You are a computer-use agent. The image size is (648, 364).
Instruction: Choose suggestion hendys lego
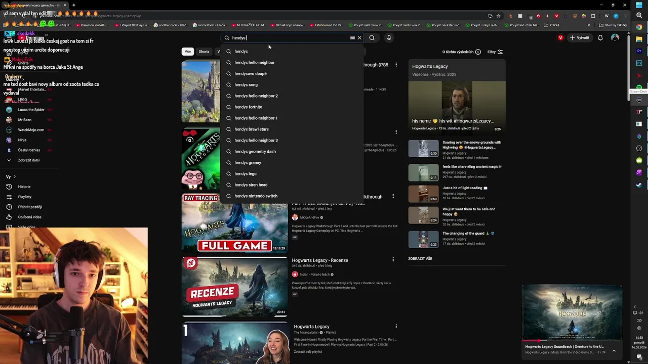coord(292,174)
